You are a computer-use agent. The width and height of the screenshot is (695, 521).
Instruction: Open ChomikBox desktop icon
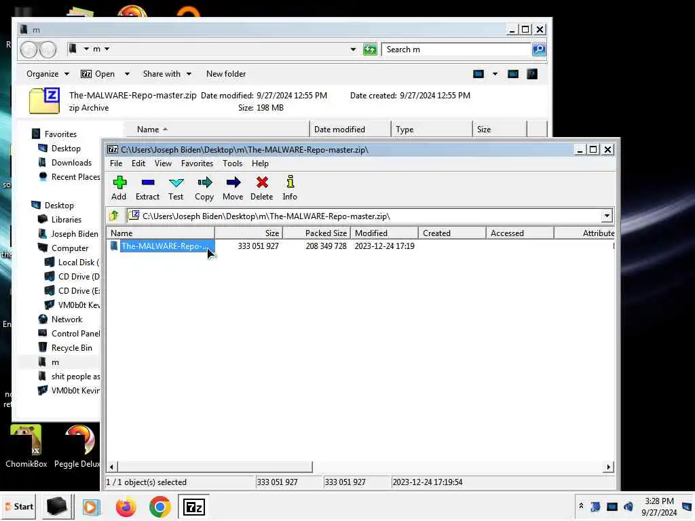point(26,446)
